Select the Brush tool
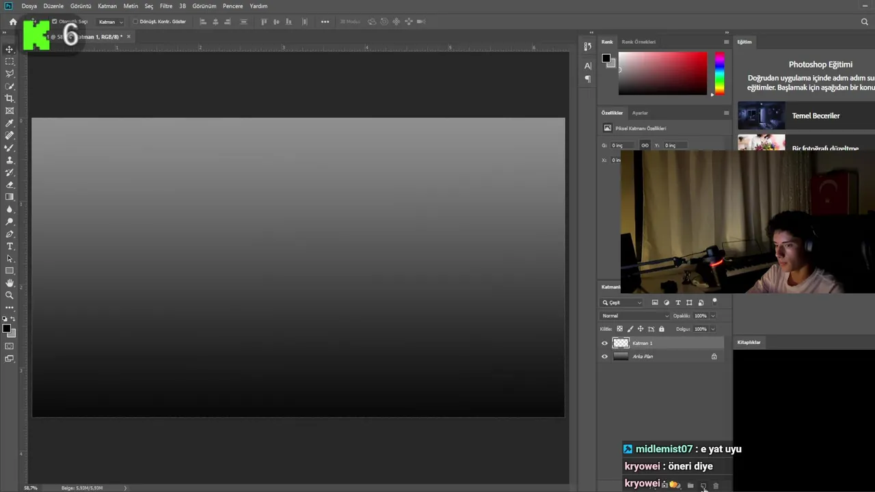The width and height of the screenshot is (875, 492). [x=10, y=148]
